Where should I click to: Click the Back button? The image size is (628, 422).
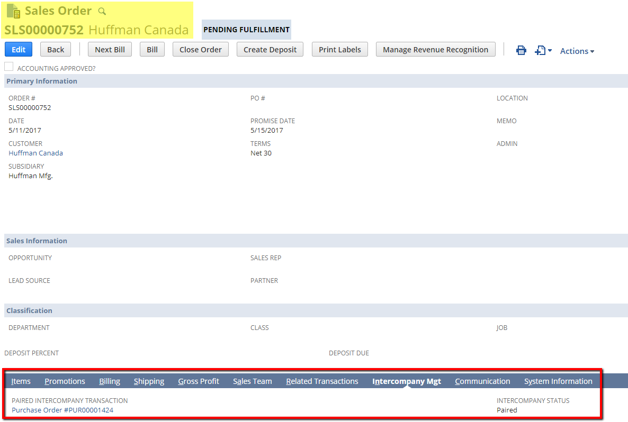click(56, 49)
